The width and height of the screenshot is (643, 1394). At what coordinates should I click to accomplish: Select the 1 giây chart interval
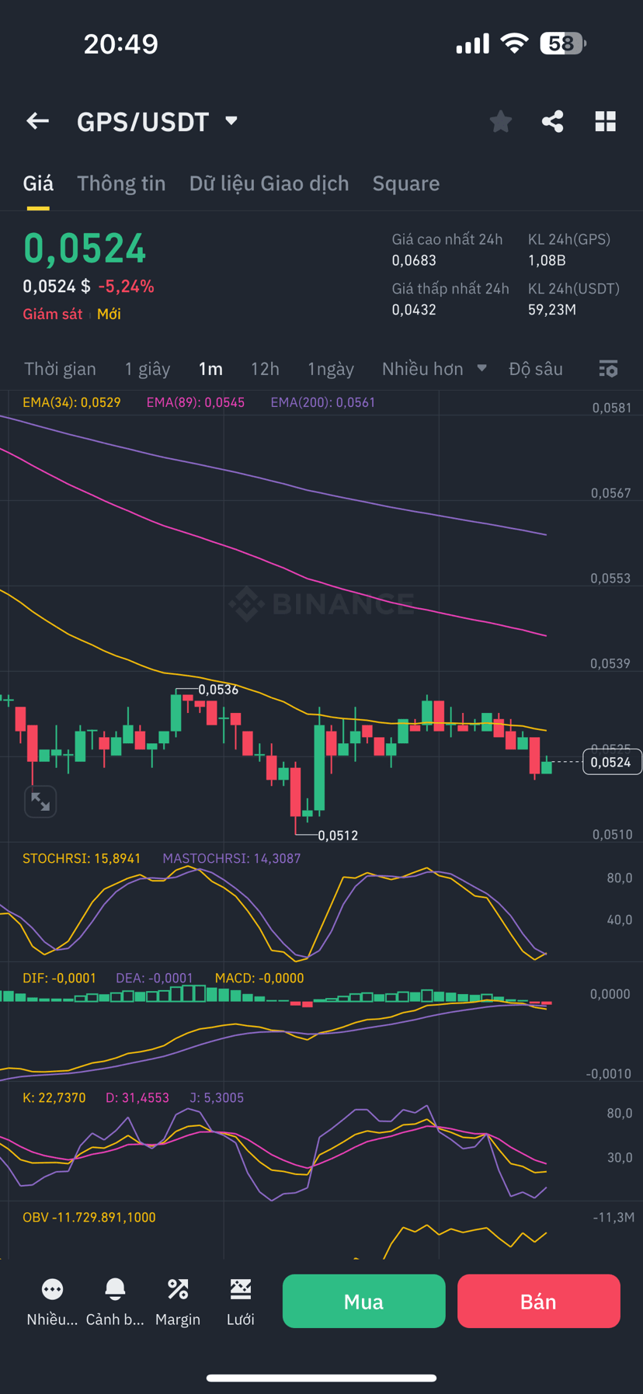[148, 369]
